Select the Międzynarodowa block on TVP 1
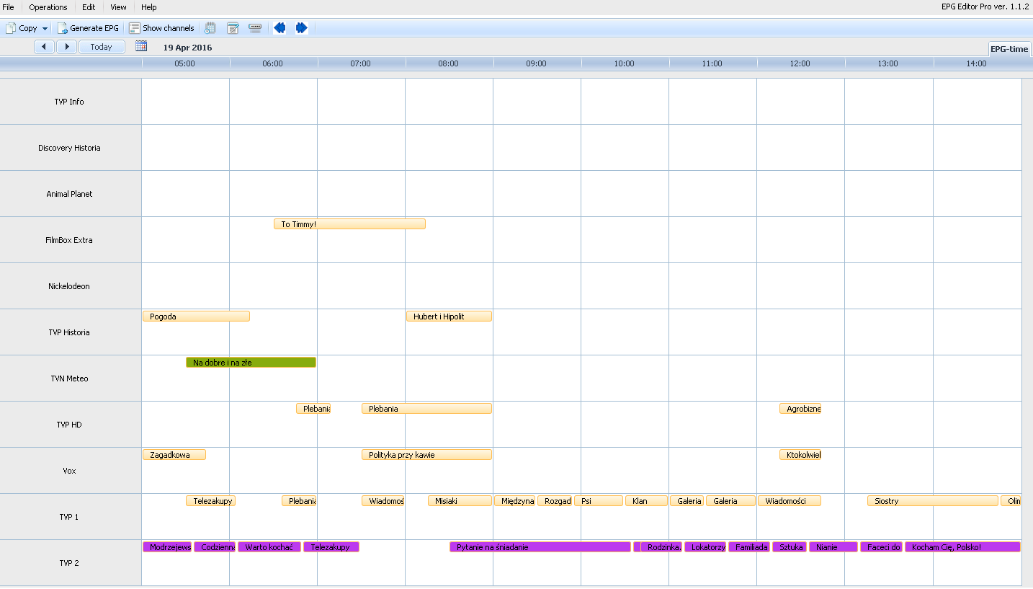1033x589 pixels. point(514,501)
